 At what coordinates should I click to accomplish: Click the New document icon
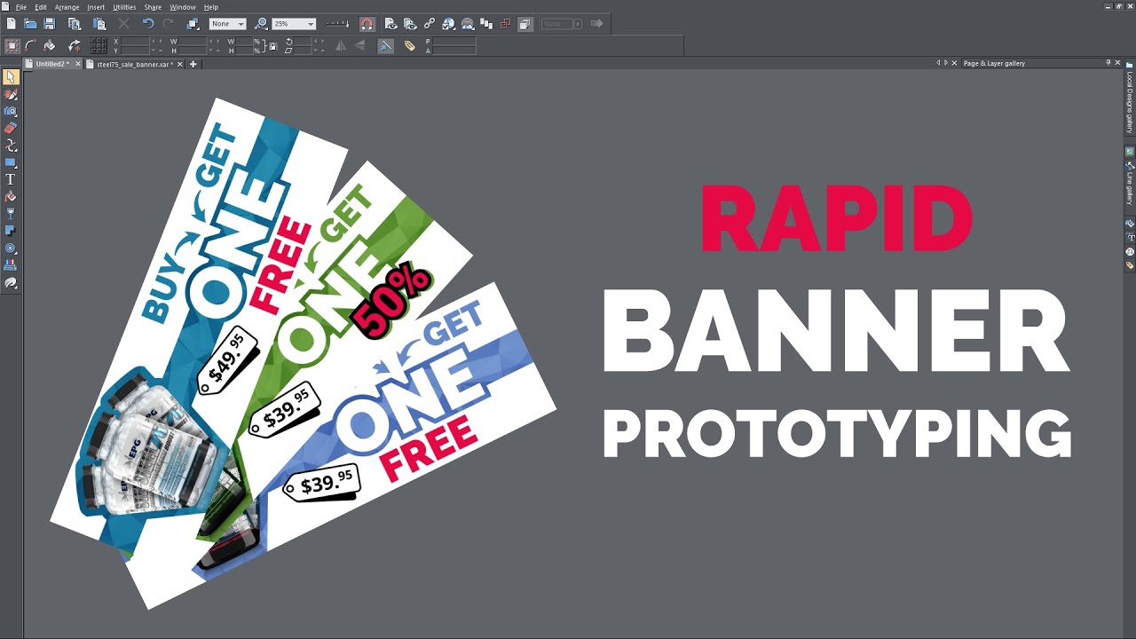pyautogui.click(x=12, y=24)
